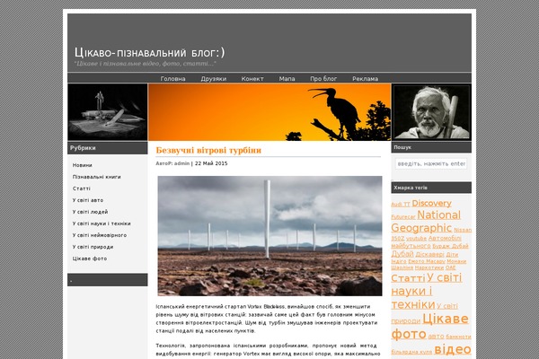Screen dimensions: 539x359
Task: Open У світі неймовірного category
Action: pyautogui.click(x=100, y=235)
